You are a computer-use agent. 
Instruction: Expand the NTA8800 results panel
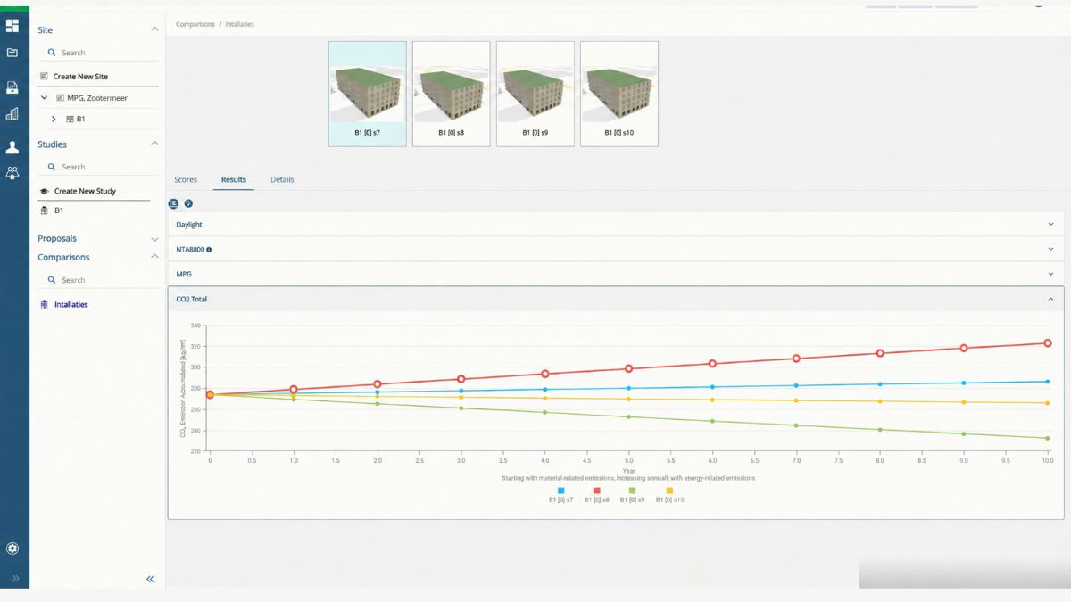click(x=616, y=250)
